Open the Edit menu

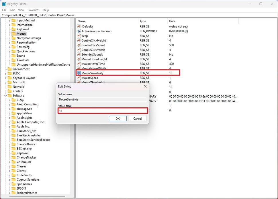point(12,10)
